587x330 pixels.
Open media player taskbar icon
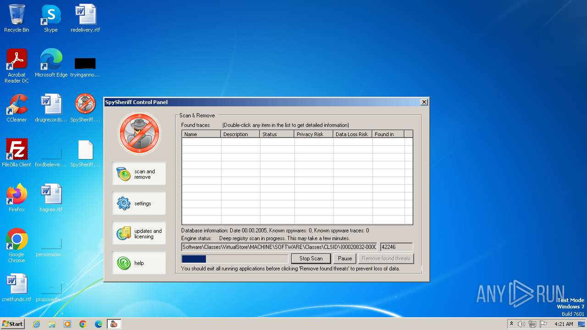[x=67, y=324]
